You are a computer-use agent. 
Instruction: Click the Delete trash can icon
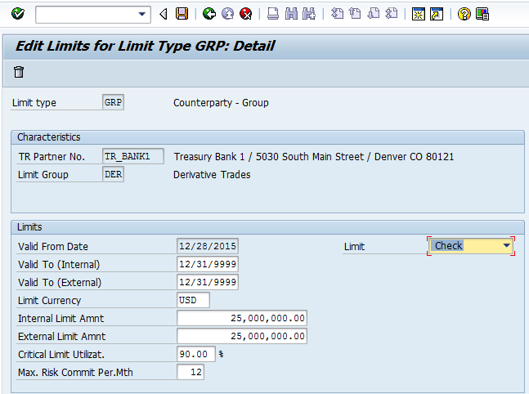pyautogui.click(x=19, y=72)
